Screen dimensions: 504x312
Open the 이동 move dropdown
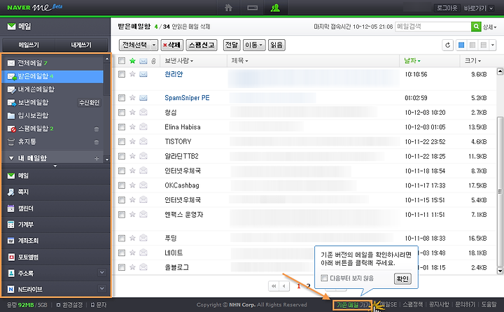[x=254, y=45]
